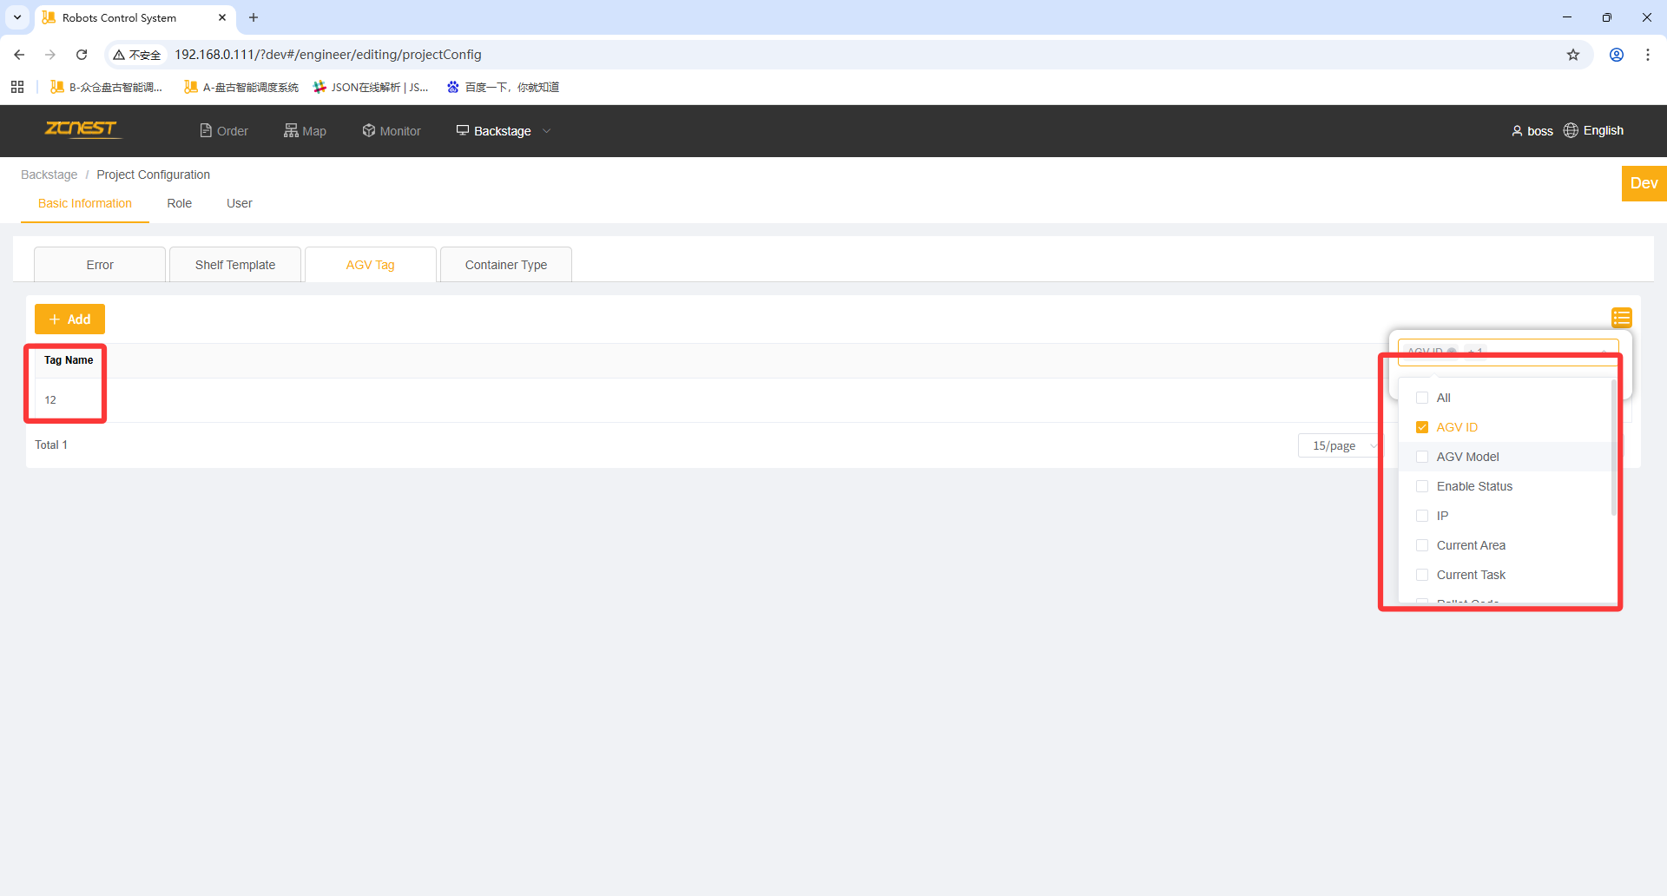
Task: Uncheck the AGV ID checkbox
Action: (1422, 427)
